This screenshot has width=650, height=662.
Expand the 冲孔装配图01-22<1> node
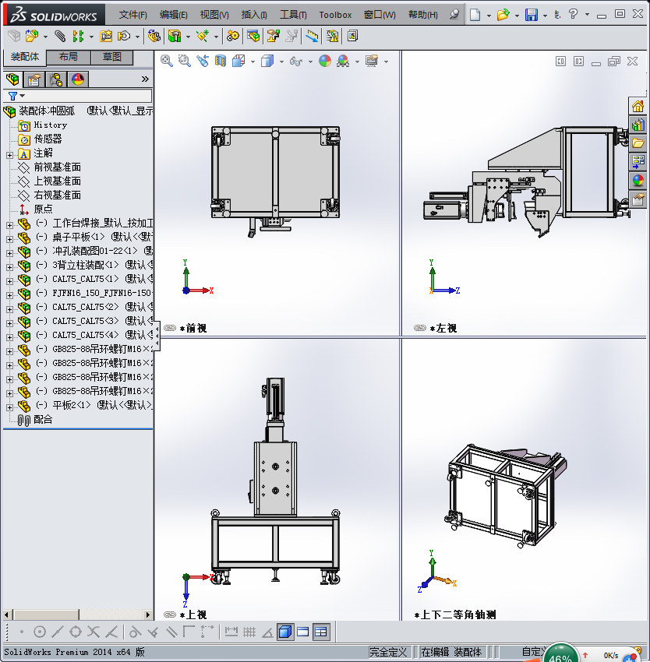tap(9, 253)
